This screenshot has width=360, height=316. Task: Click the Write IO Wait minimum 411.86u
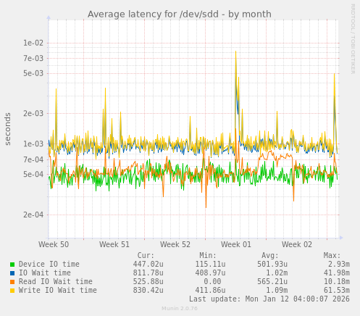click(x=210, y=290)
